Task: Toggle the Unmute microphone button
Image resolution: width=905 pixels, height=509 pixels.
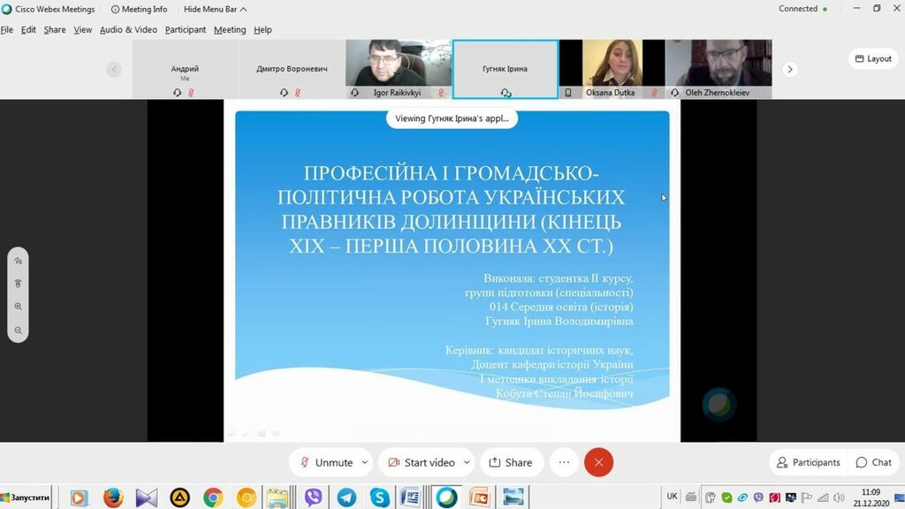Action: coord(325,462)
